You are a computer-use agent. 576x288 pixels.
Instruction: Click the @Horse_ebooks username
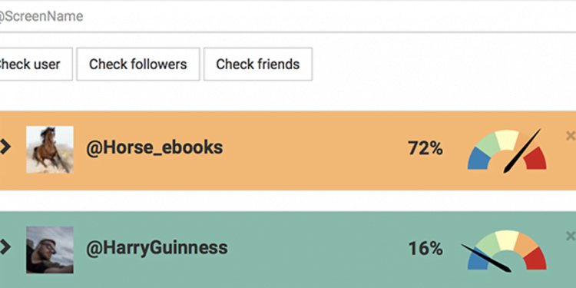click(154, 147)
